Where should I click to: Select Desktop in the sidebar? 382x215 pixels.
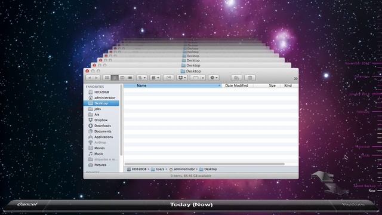tap(101, 103)
